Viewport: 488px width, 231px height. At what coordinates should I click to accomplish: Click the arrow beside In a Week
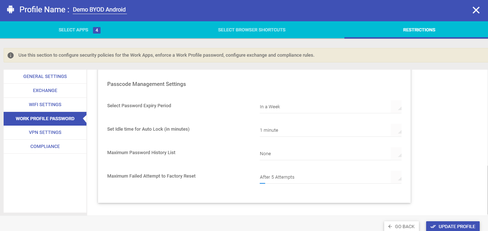396,106
